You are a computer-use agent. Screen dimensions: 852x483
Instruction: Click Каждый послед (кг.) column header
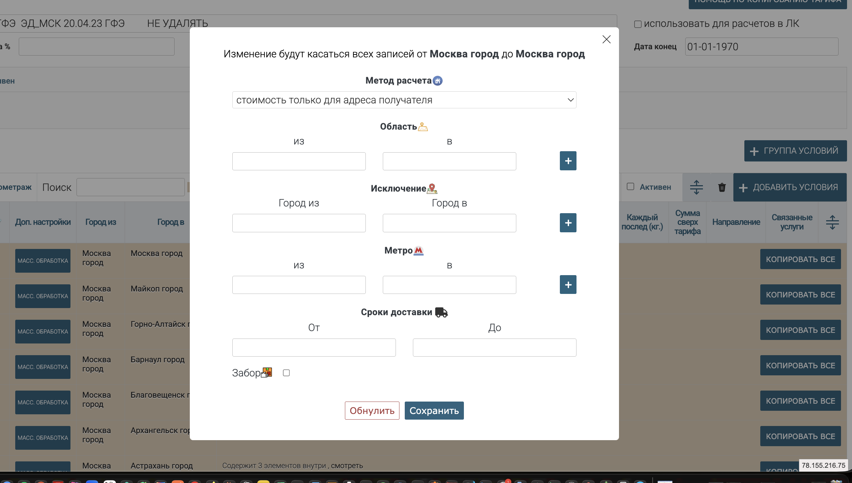coord(642,222)
